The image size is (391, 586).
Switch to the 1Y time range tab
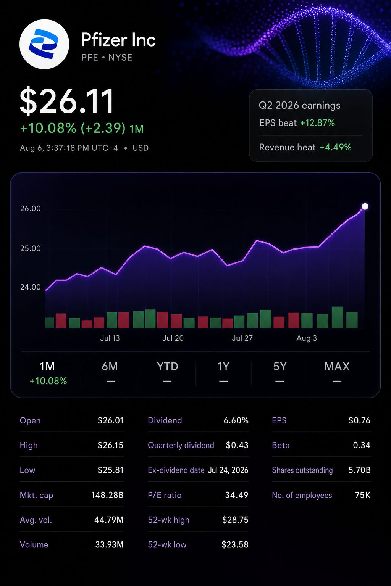(223, 373)
